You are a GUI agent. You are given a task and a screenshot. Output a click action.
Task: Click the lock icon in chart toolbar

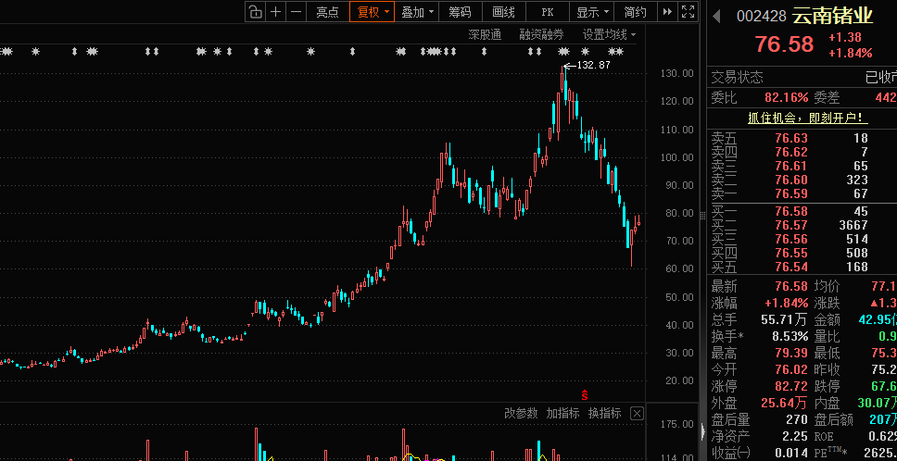coord(256,12)
